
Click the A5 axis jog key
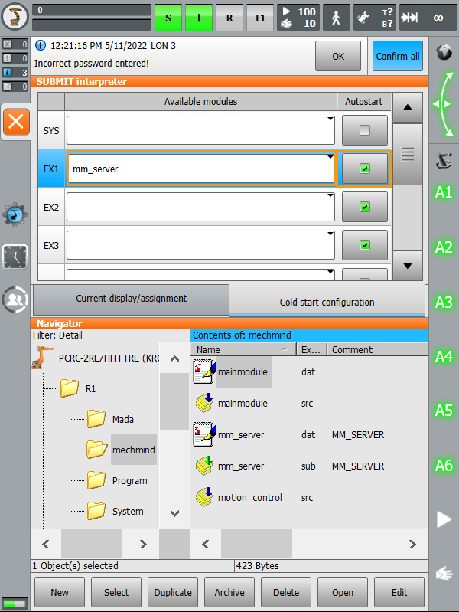[444, 411]
